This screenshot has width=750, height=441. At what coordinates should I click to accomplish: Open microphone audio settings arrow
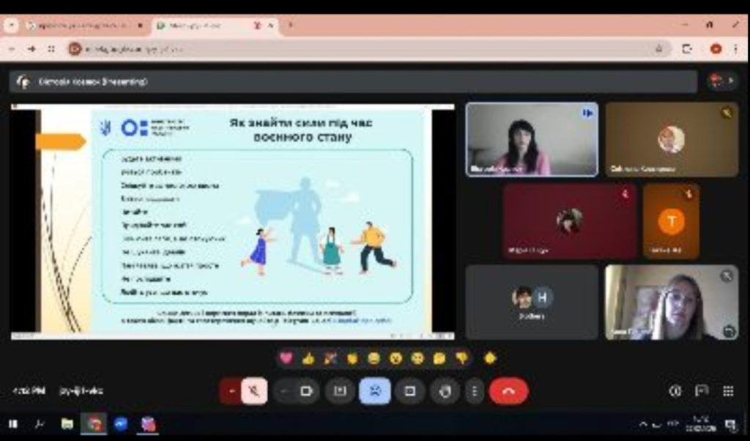click(x=231, y=391)
